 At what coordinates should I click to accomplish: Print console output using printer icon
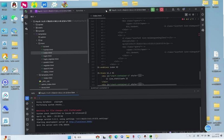[32, 116]
